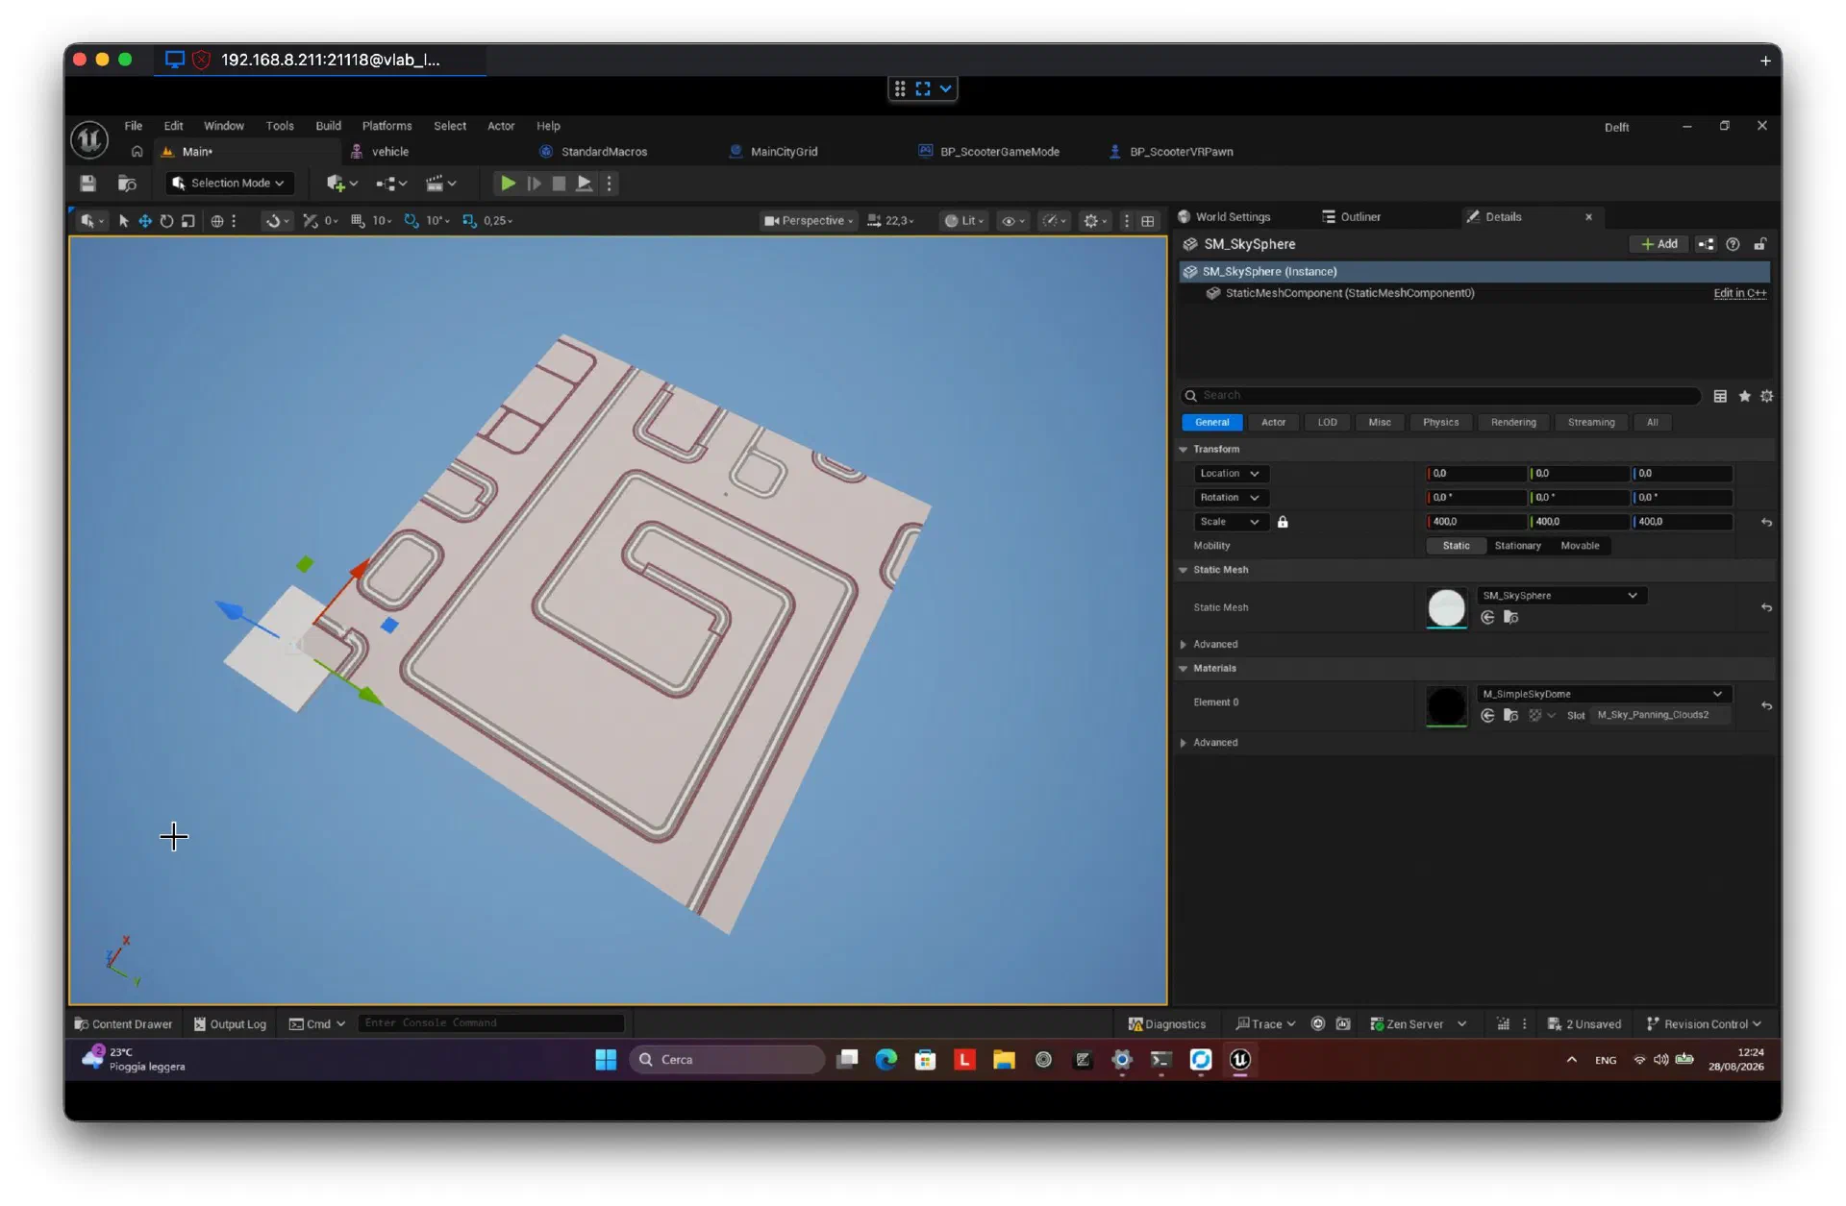Toggle scale snapping icon
Image resolution: width=1846 pixels, height=1206 pixels.
[x=469, y=220]
